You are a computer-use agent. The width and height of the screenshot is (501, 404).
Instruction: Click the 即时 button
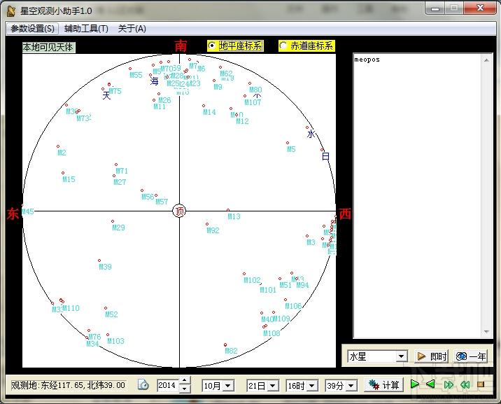coord(432,356)
